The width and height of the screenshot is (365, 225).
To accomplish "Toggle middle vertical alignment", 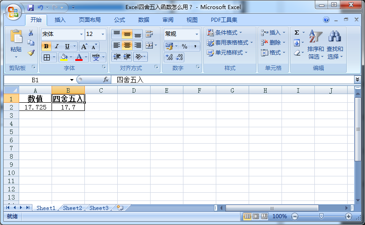I will [127, 35].
